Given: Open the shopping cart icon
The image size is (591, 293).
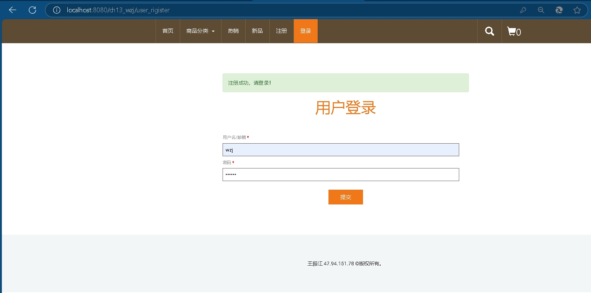Looking at the screenshot, I should (514, 31).
